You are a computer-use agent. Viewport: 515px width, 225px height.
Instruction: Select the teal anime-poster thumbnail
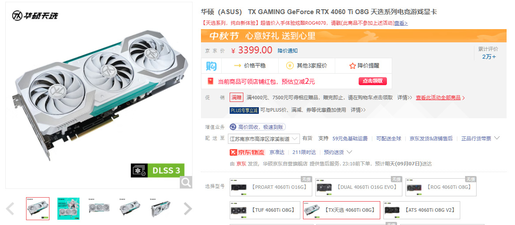point(68,209)
